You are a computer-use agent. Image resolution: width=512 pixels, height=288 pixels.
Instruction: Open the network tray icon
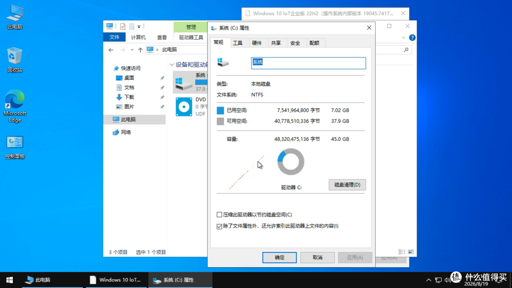pos(438,280)
